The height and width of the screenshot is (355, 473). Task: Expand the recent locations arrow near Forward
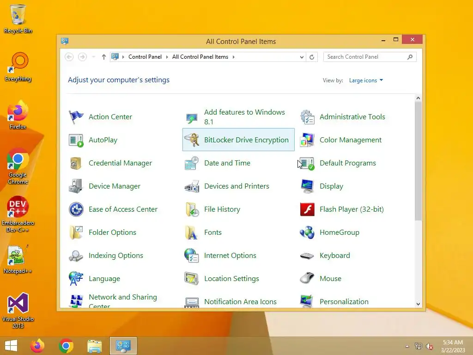click(x=93, y=57)
